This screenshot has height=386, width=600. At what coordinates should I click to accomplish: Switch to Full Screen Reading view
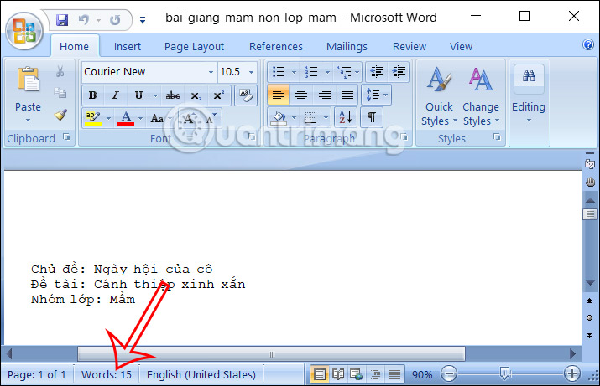338,374
